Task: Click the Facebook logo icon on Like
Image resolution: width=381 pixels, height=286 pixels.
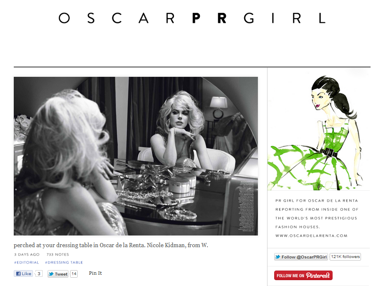Action: [18, 273]
